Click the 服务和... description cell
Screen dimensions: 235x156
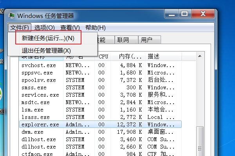pos(161,95)
